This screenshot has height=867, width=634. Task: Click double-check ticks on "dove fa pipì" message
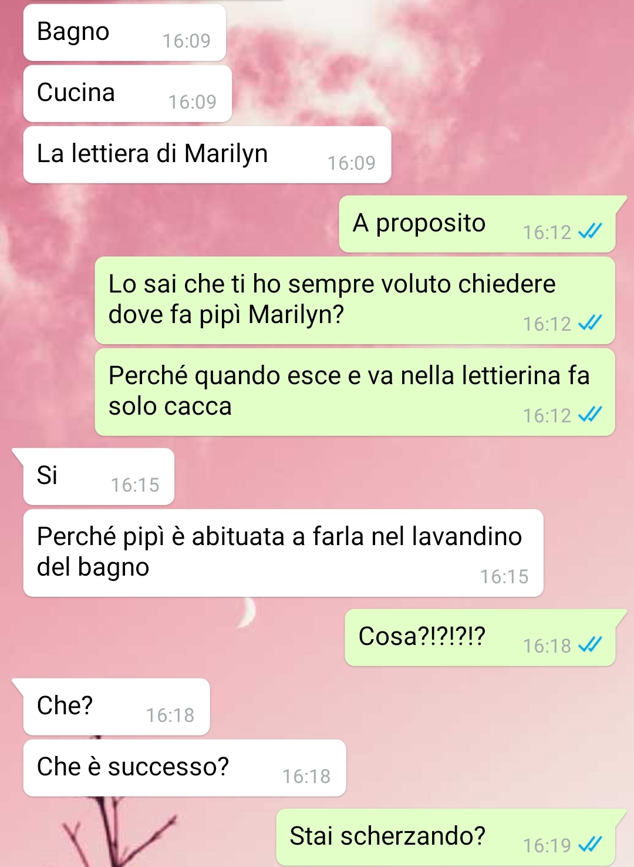(x=590, y=323)
